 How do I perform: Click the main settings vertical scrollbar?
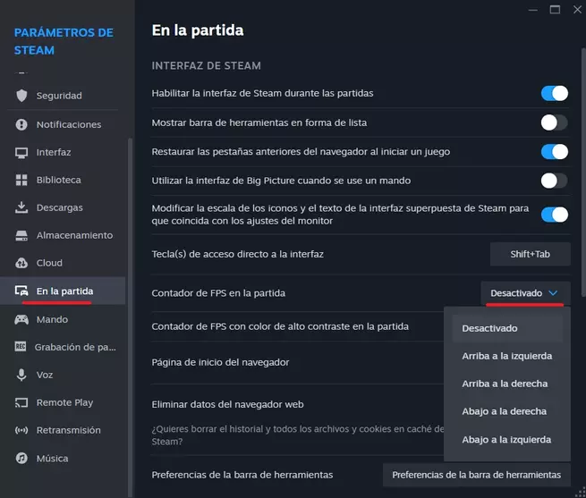pos(583,172)
